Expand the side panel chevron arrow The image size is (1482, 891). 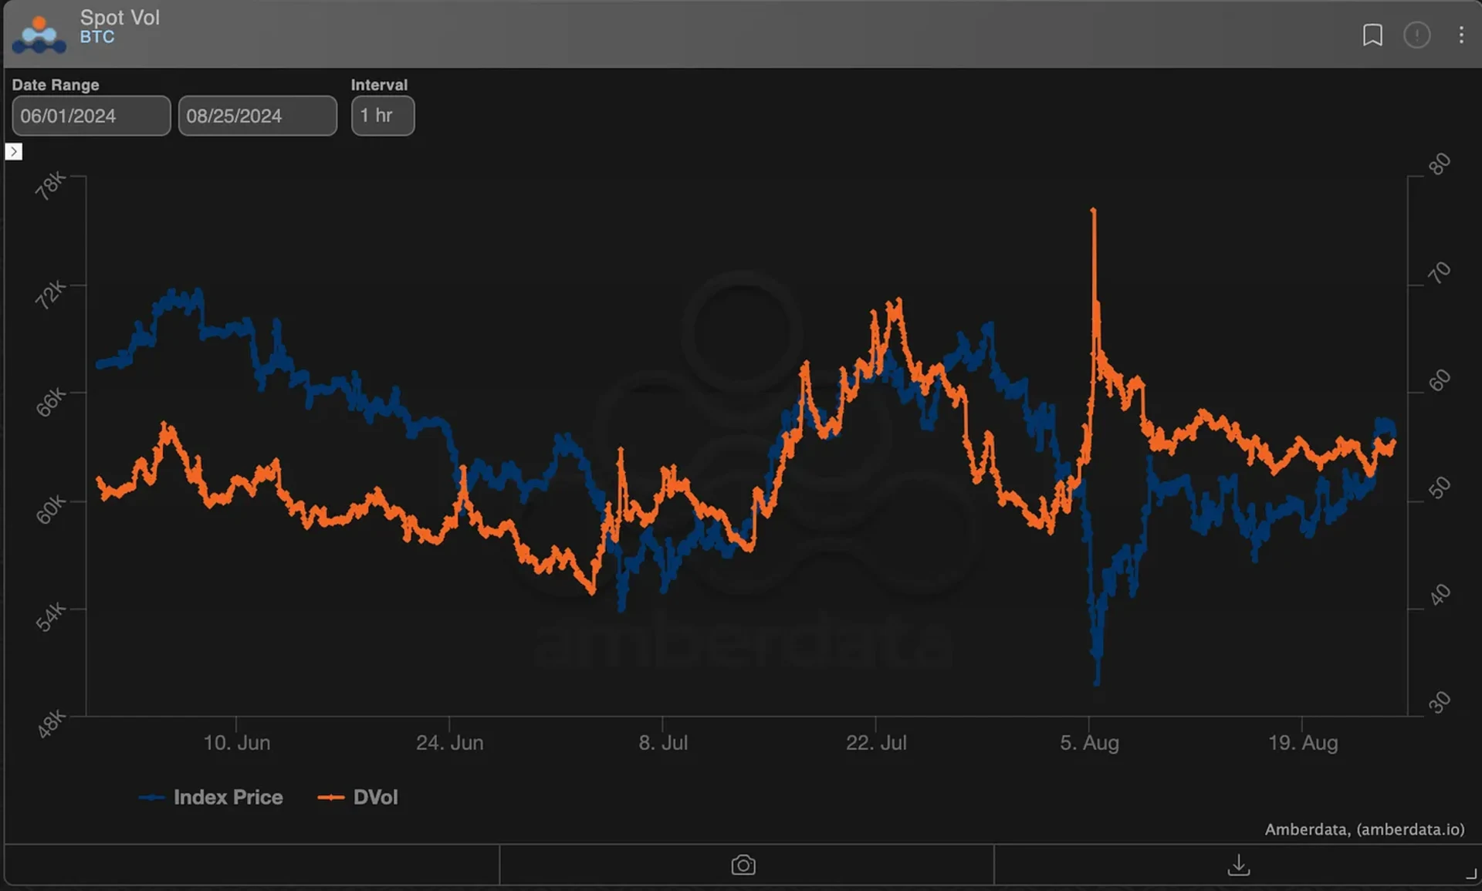pyautogui.click(x=13, y=151)
